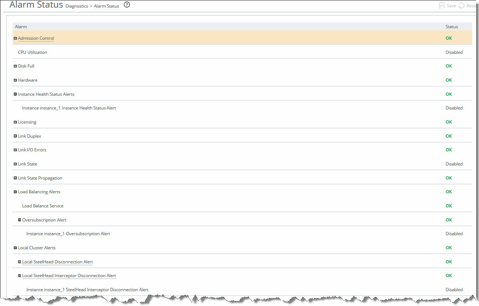This screenshot has width=479, height=306.
Task: Expand Local SteelHead Disconnection Alert
Action: click(x=19, y=262)
